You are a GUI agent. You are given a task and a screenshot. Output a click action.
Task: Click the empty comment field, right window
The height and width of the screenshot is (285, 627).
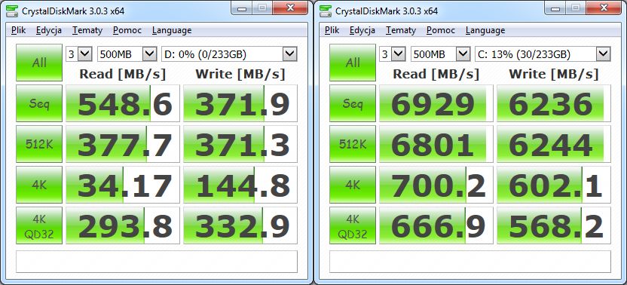(x=470, y=262)
